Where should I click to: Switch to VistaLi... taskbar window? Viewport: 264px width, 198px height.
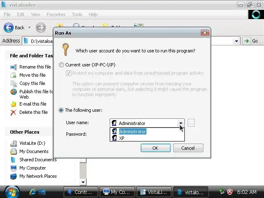coord(154,192)
